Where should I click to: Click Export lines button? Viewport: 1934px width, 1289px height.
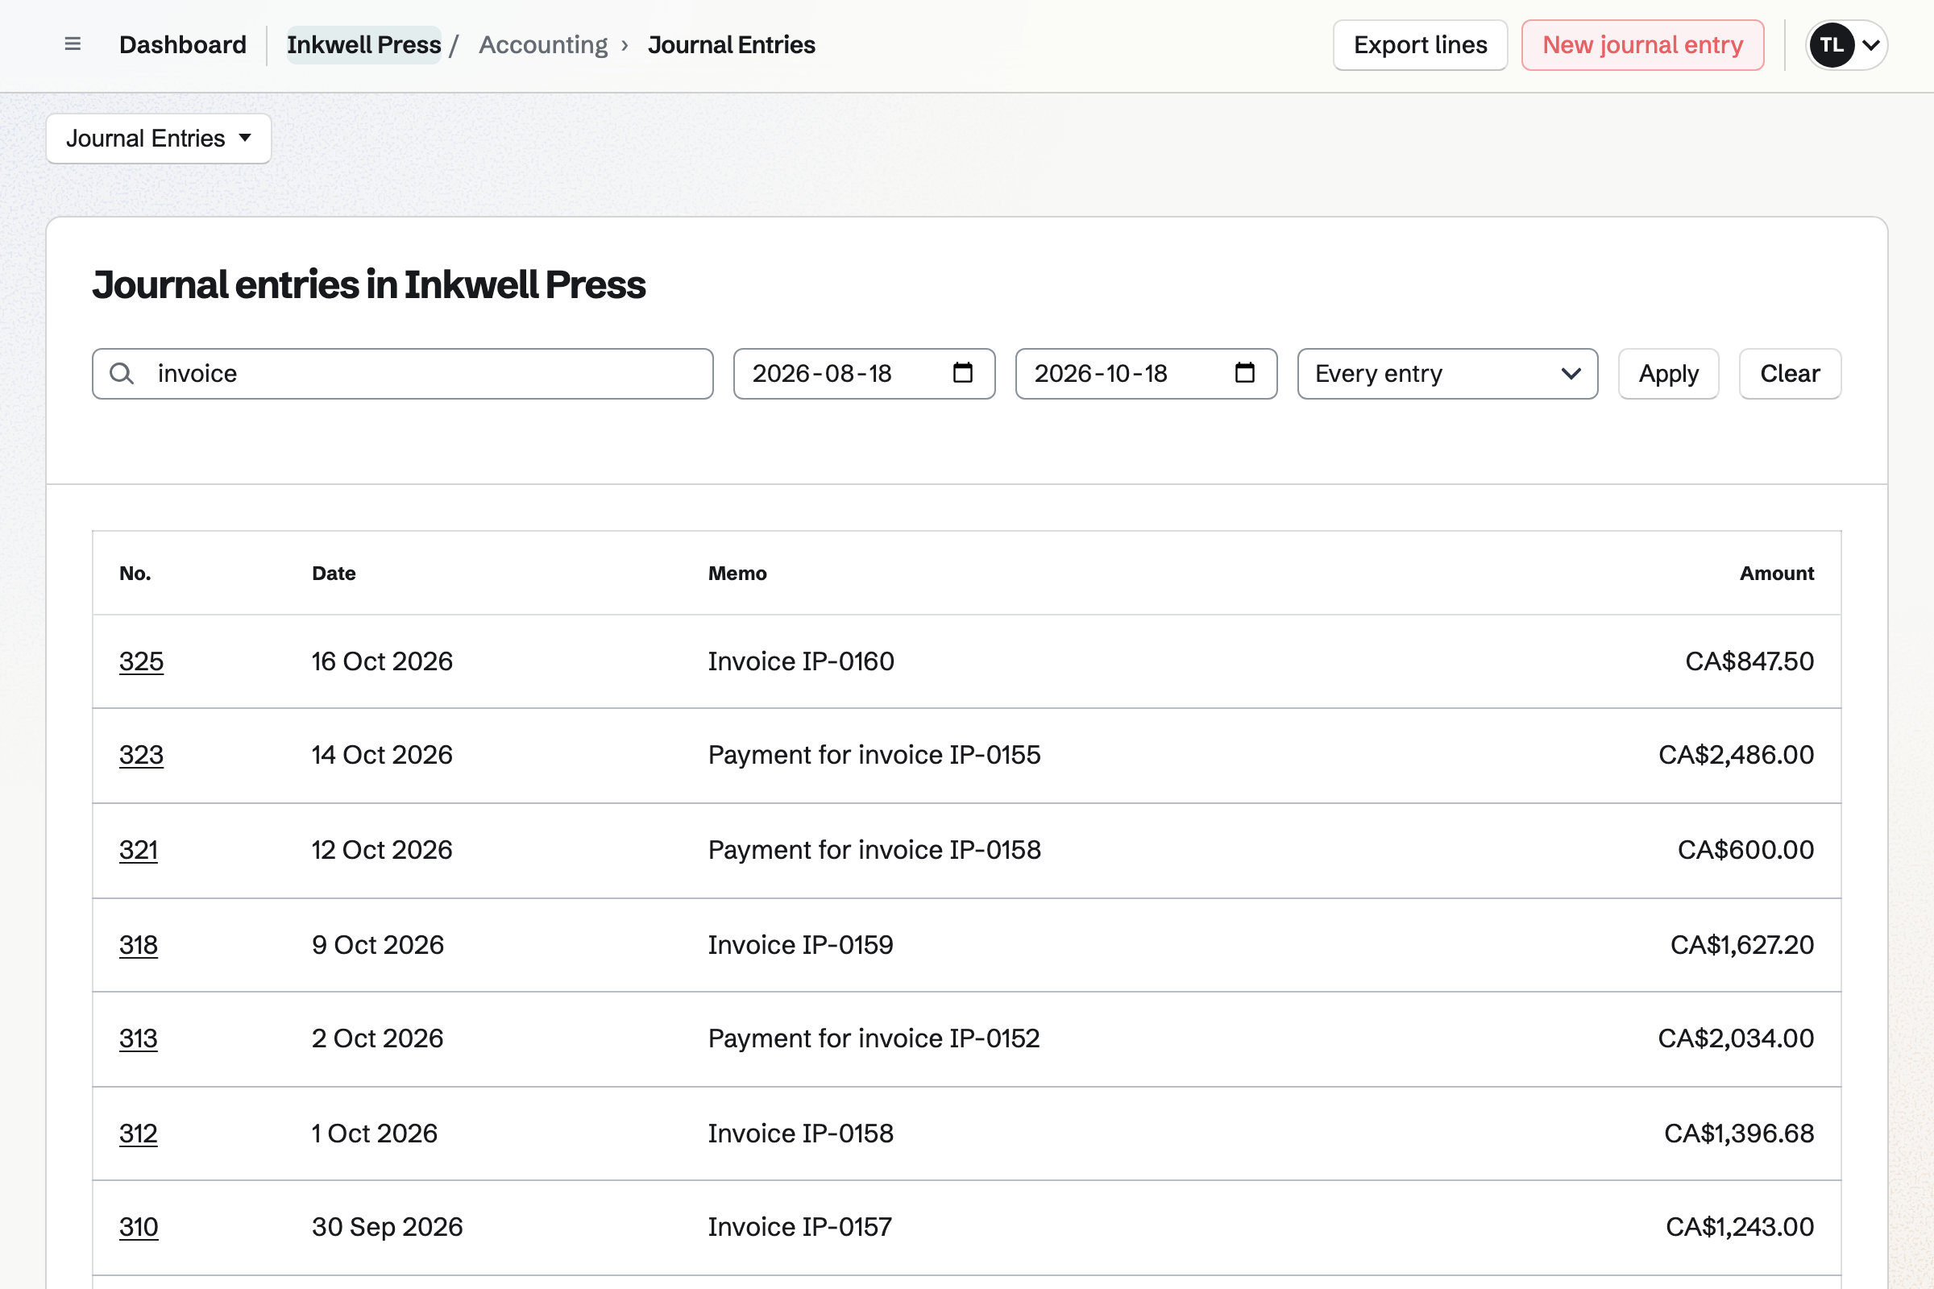click(1420, 45)
